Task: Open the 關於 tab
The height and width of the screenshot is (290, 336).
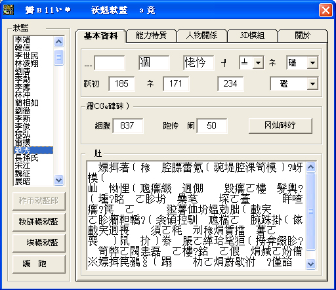Action: click(303, 35)
